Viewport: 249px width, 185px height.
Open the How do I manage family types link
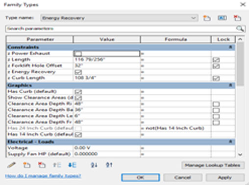(43, 176)
